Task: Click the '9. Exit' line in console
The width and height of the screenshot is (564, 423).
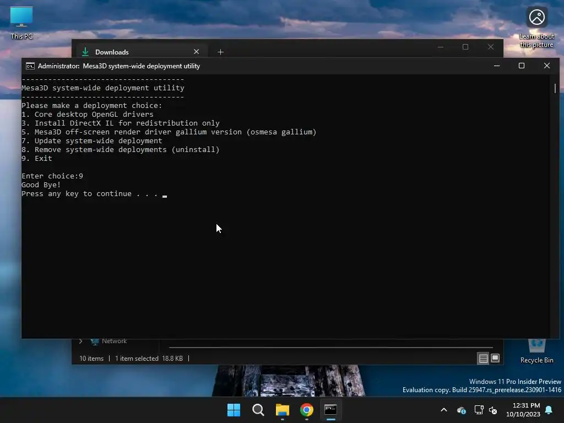Action: [x=37, y=158]
